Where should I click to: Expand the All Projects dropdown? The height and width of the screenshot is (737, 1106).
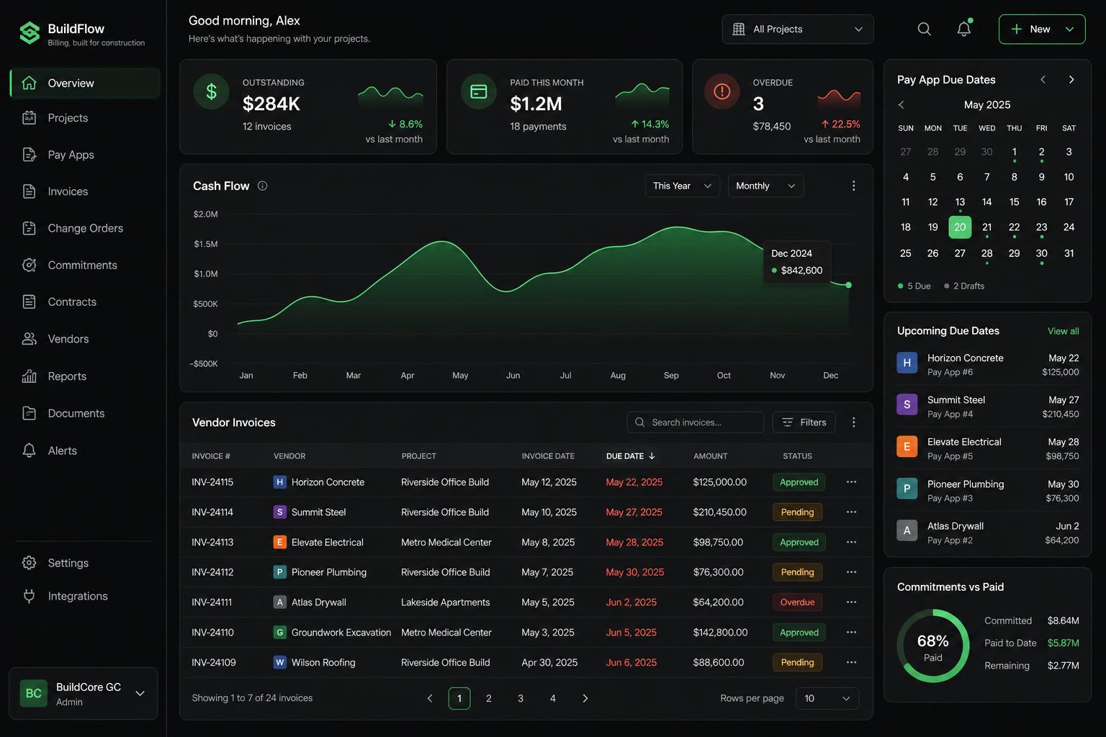(798, 29)
